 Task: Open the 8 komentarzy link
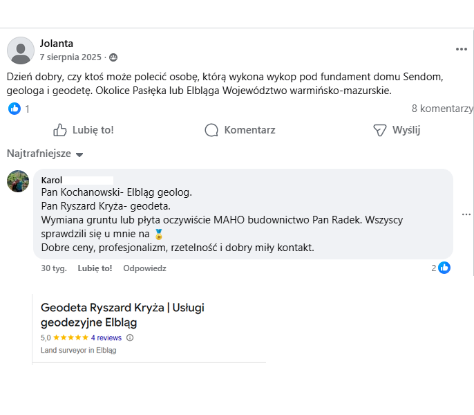(442, 109)
